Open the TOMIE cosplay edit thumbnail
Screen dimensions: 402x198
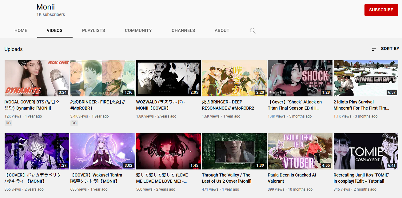pyautogui.click(x=366, y=151)
